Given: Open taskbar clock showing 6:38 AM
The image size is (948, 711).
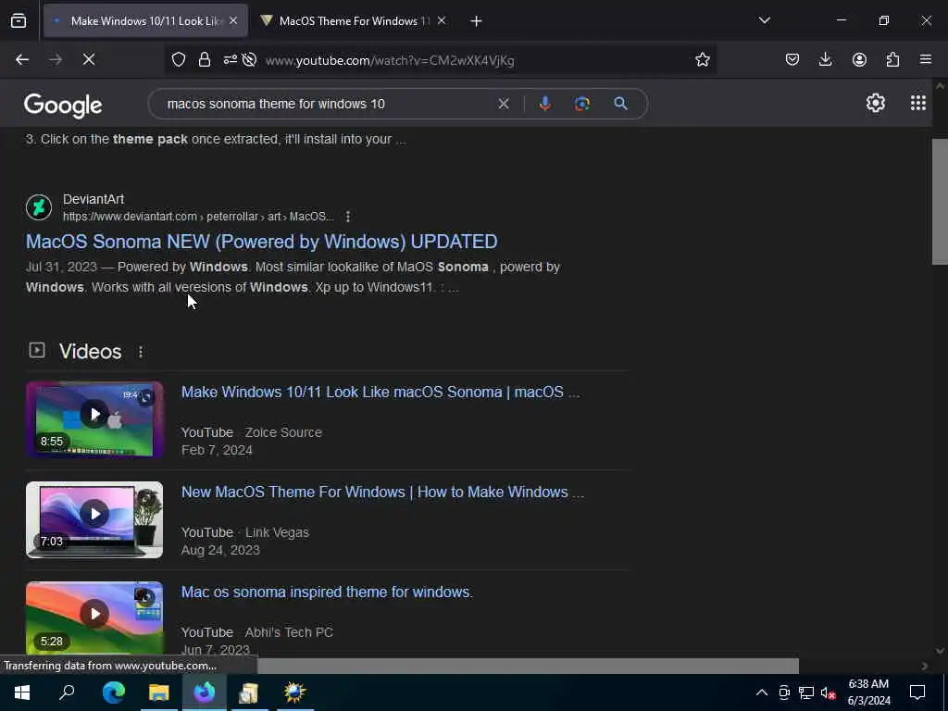Looking at the screenshot, I should pyautogui.click(x=868, y=692).
